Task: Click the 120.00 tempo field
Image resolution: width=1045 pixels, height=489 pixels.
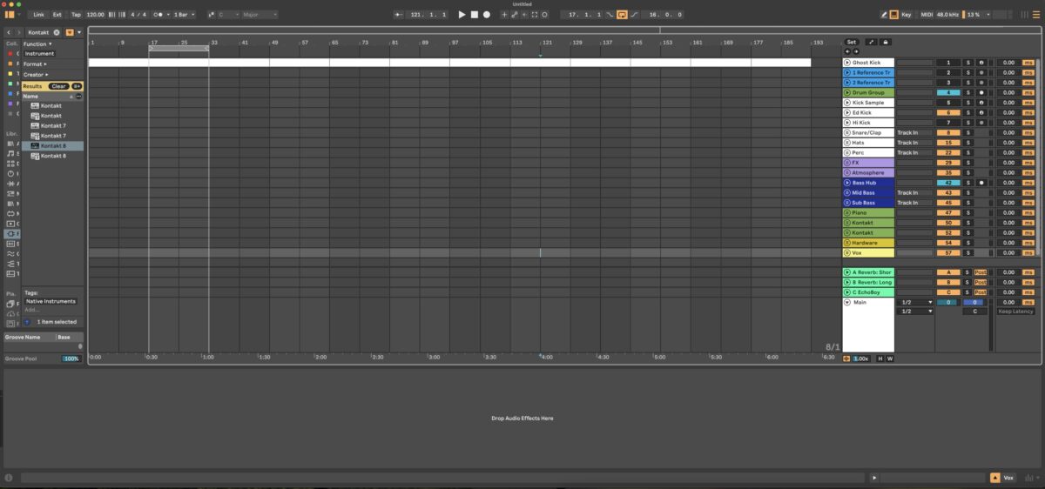Action: tap(95, 15)
